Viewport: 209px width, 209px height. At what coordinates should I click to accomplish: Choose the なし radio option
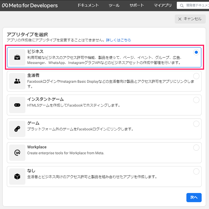pos(196,171)
